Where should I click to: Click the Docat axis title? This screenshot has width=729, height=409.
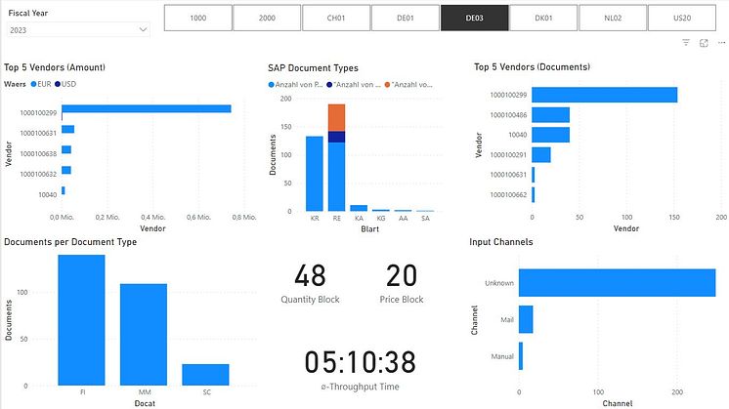(145, 403)
